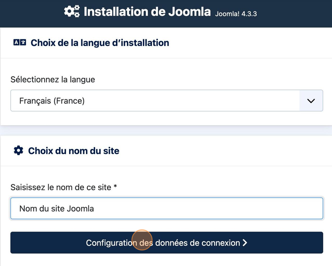Click the Choix de la langue d'installation heading
The height and width of the screenshot is (266, 332).
coord(100,43)
